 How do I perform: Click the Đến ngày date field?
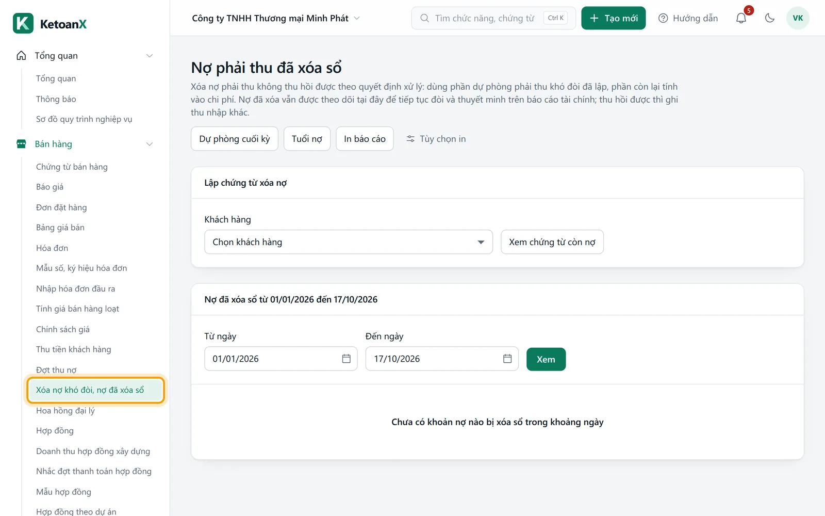click(x=442, y=359)
